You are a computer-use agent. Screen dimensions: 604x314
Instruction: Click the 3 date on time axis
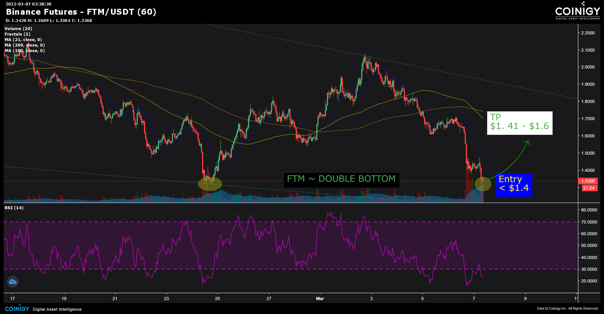[371, 299]
